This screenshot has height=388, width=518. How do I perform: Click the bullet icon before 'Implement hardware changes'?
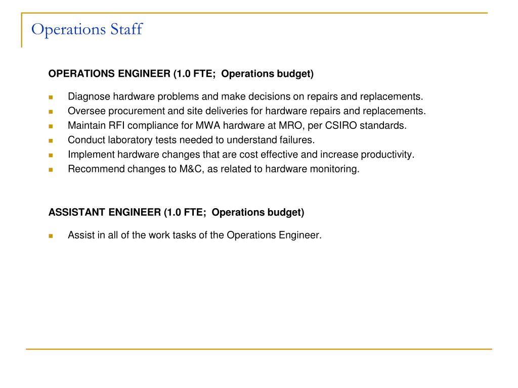coord(51,155)
